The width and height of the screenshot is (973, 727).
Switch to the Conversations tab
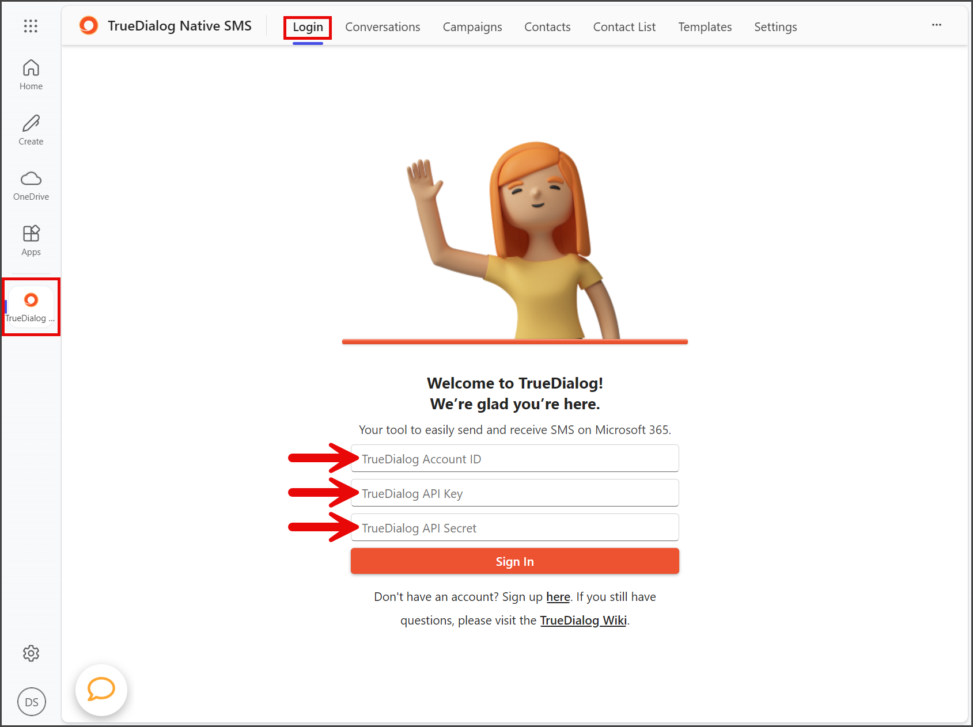tap(383, 27)
